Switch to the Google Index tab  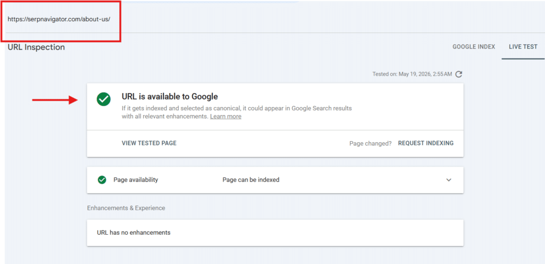tap(474, 47)
